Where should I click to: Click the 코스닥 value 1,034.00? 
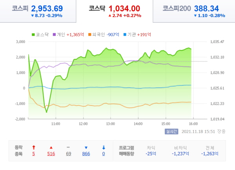click(124, 9)
